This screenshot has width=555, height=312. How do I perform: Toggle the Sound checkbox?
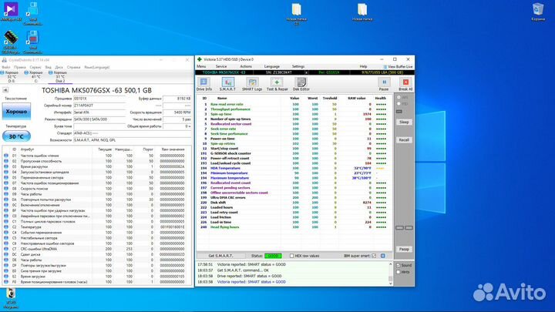(x=399, y=265)
